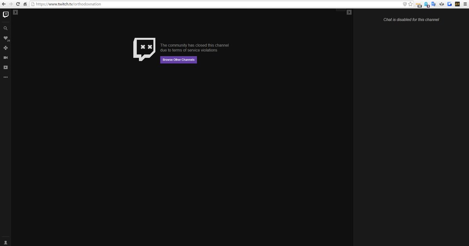
Task: Open the Google Translate extension icon
Action: click(x=433, y=4)
